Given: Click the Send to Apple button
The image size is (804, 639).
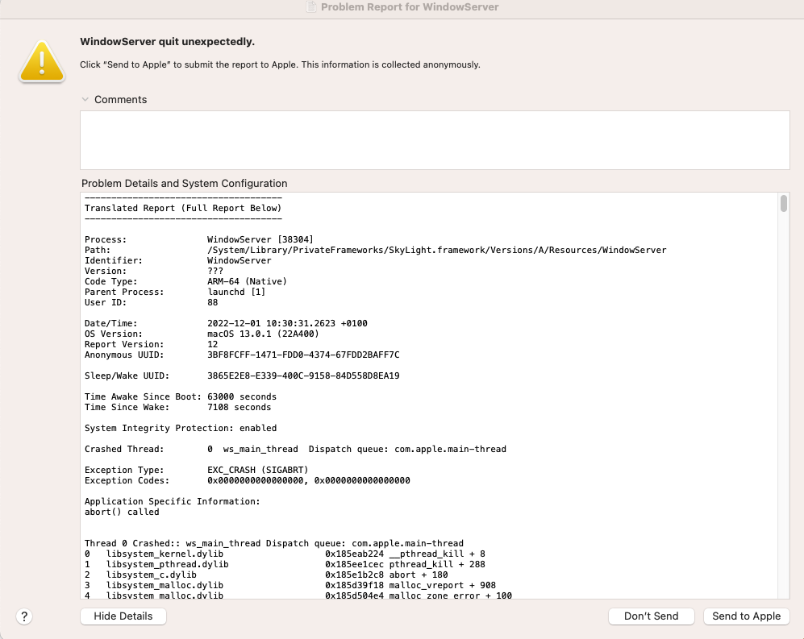Looking at the screenshot, I should 747,616.
